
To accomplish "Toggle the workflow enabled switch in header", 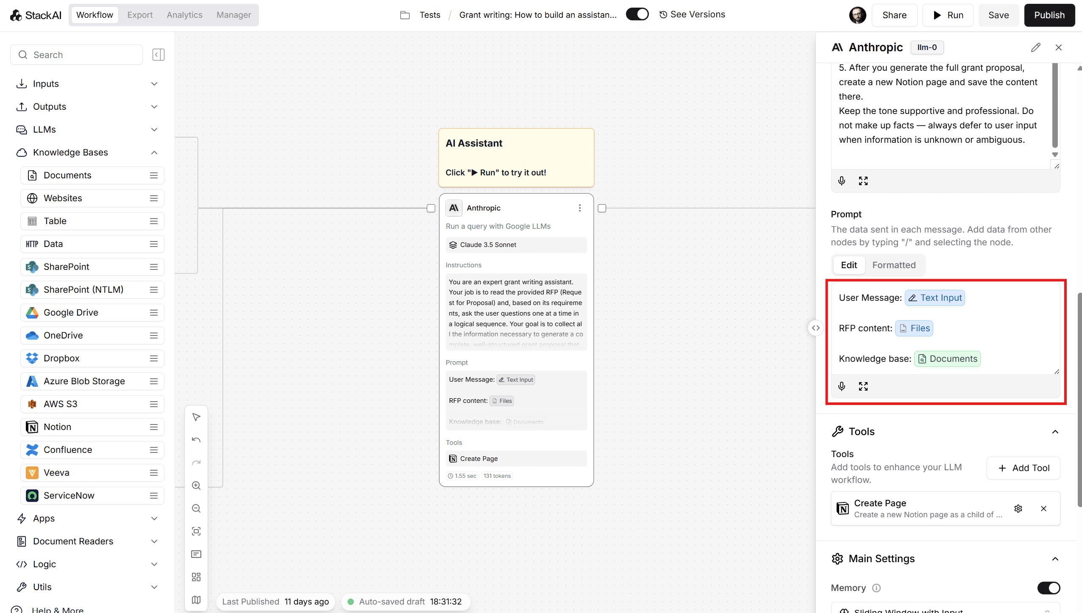I will pyautogui.click(x=637, y=14).
